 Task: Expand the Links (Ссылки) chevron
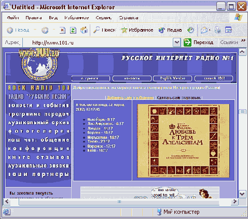(x=243, y=40)
